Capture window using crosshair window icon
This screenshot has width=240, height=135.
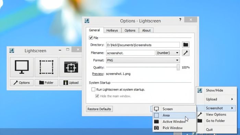(x=71, y=67)
